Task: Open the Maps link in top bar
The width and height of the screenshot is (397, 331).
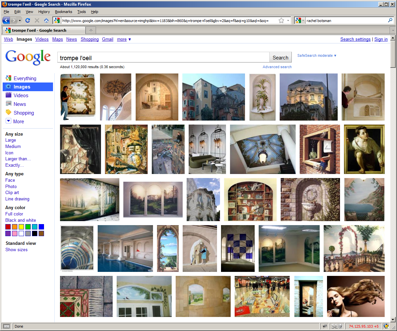Action: tap(57, 39)
